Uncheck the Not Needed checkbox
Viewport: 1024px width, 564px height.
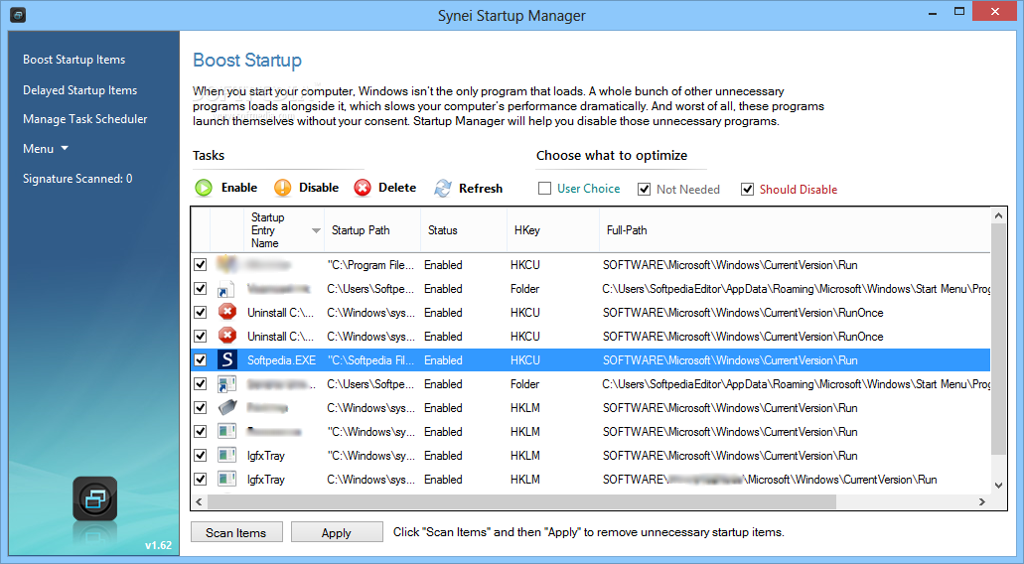(644, 190)
